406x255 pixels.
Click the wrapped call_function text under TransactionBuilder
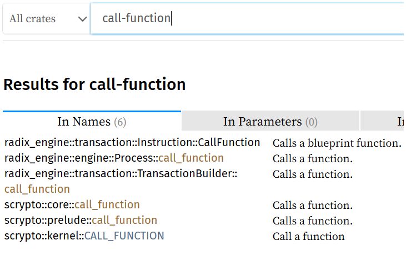tap(37, 189)
